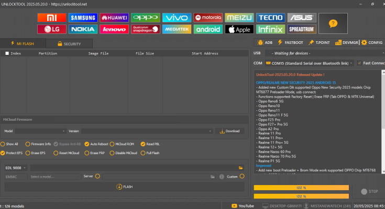Choose the Infinix brand icon

point(271,29)
